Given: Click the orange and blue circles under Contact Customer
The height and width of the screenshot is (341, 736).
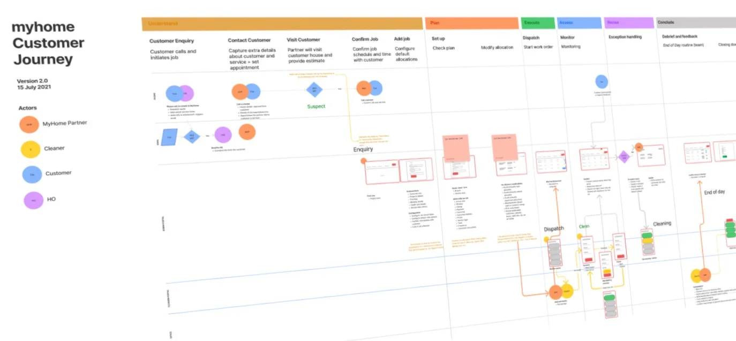Looking at the screenshot, I should [246, 91].
